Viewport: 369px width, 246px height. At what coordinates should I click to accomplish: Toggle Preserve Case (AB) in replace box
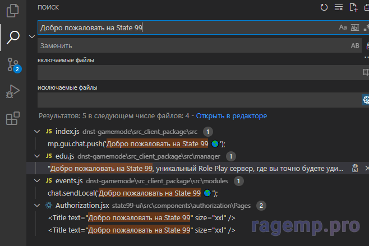354,45
